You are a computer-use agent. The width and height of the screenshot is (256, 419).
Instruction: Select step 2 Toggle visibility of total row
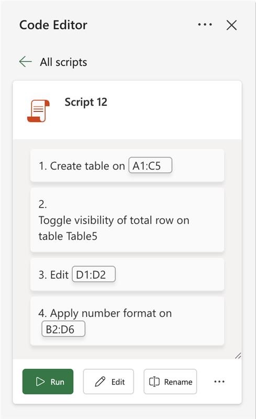pyautogui.click(x=127, y=220)
